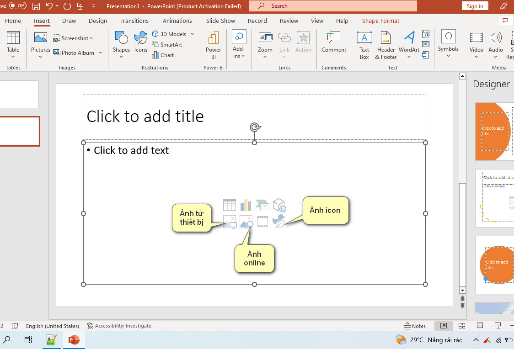Click Accessibility: Investigate in the status bar
Image resolution: width=514 pixels, height=349 pixels.
click(119, 326)
